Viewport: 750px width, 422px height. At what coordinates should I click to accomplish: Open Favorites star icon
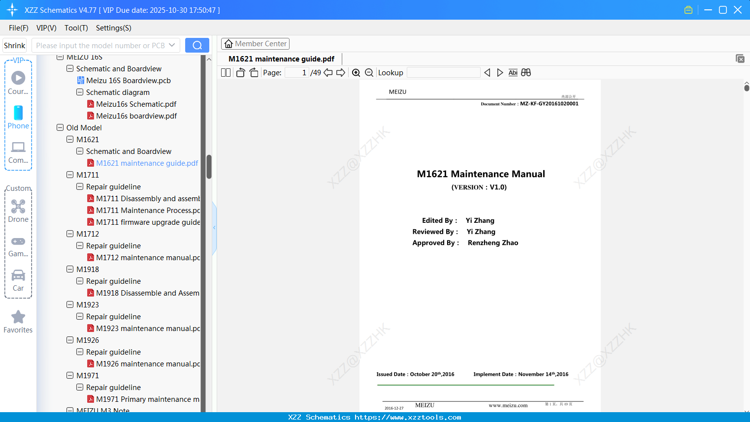pos(18,322)
